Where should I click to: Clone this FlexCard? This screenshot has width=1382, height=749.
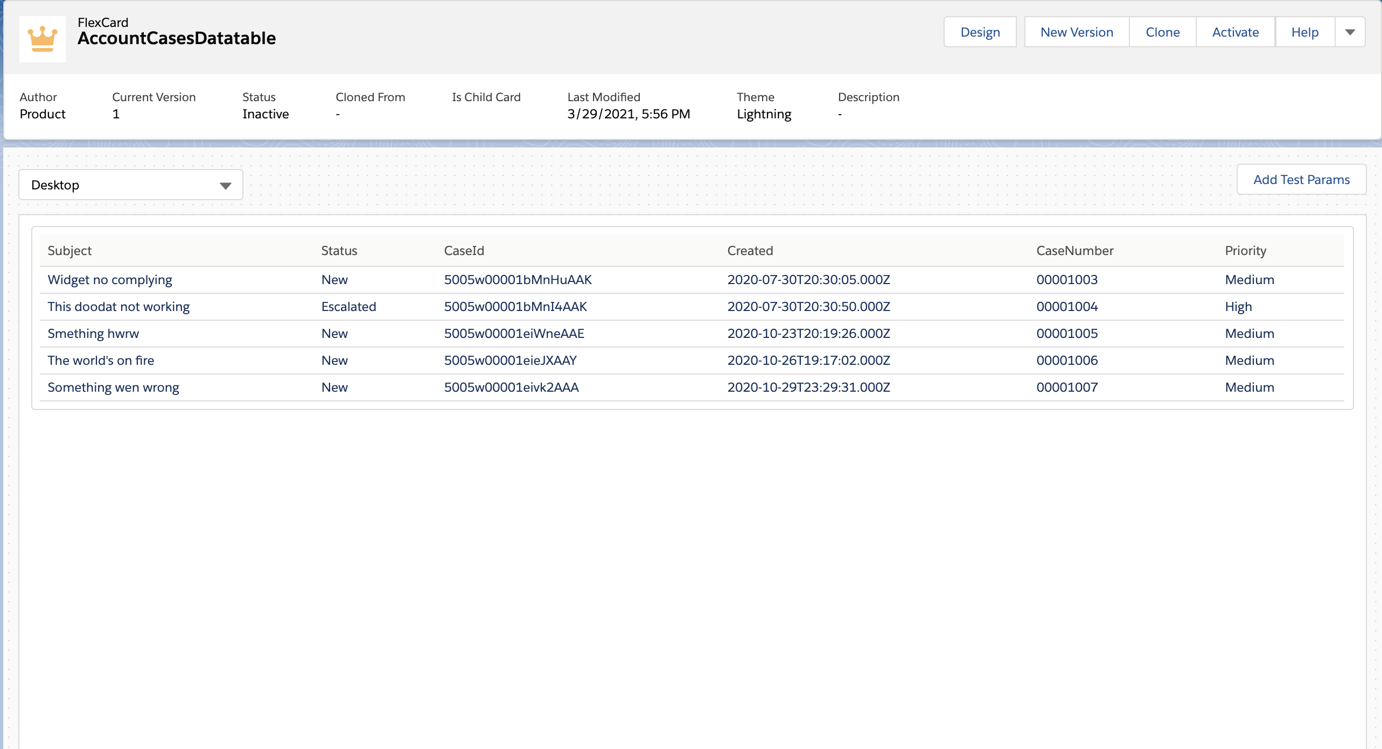coord(1163,32)
